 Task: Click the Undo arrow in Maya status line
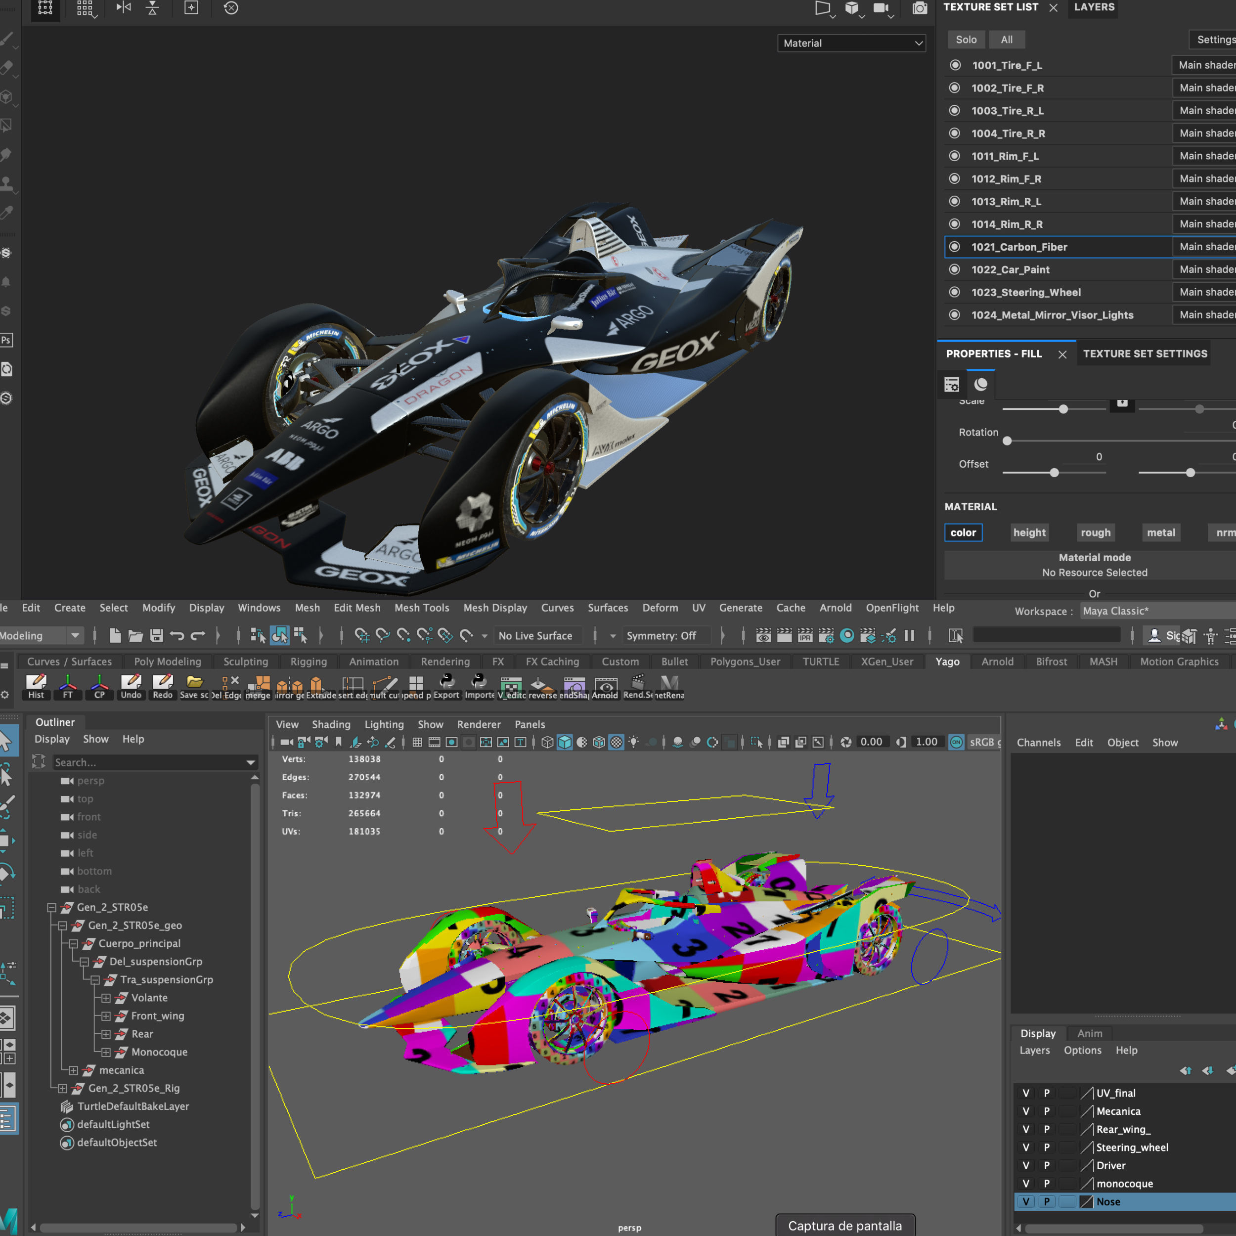[177, 635]
